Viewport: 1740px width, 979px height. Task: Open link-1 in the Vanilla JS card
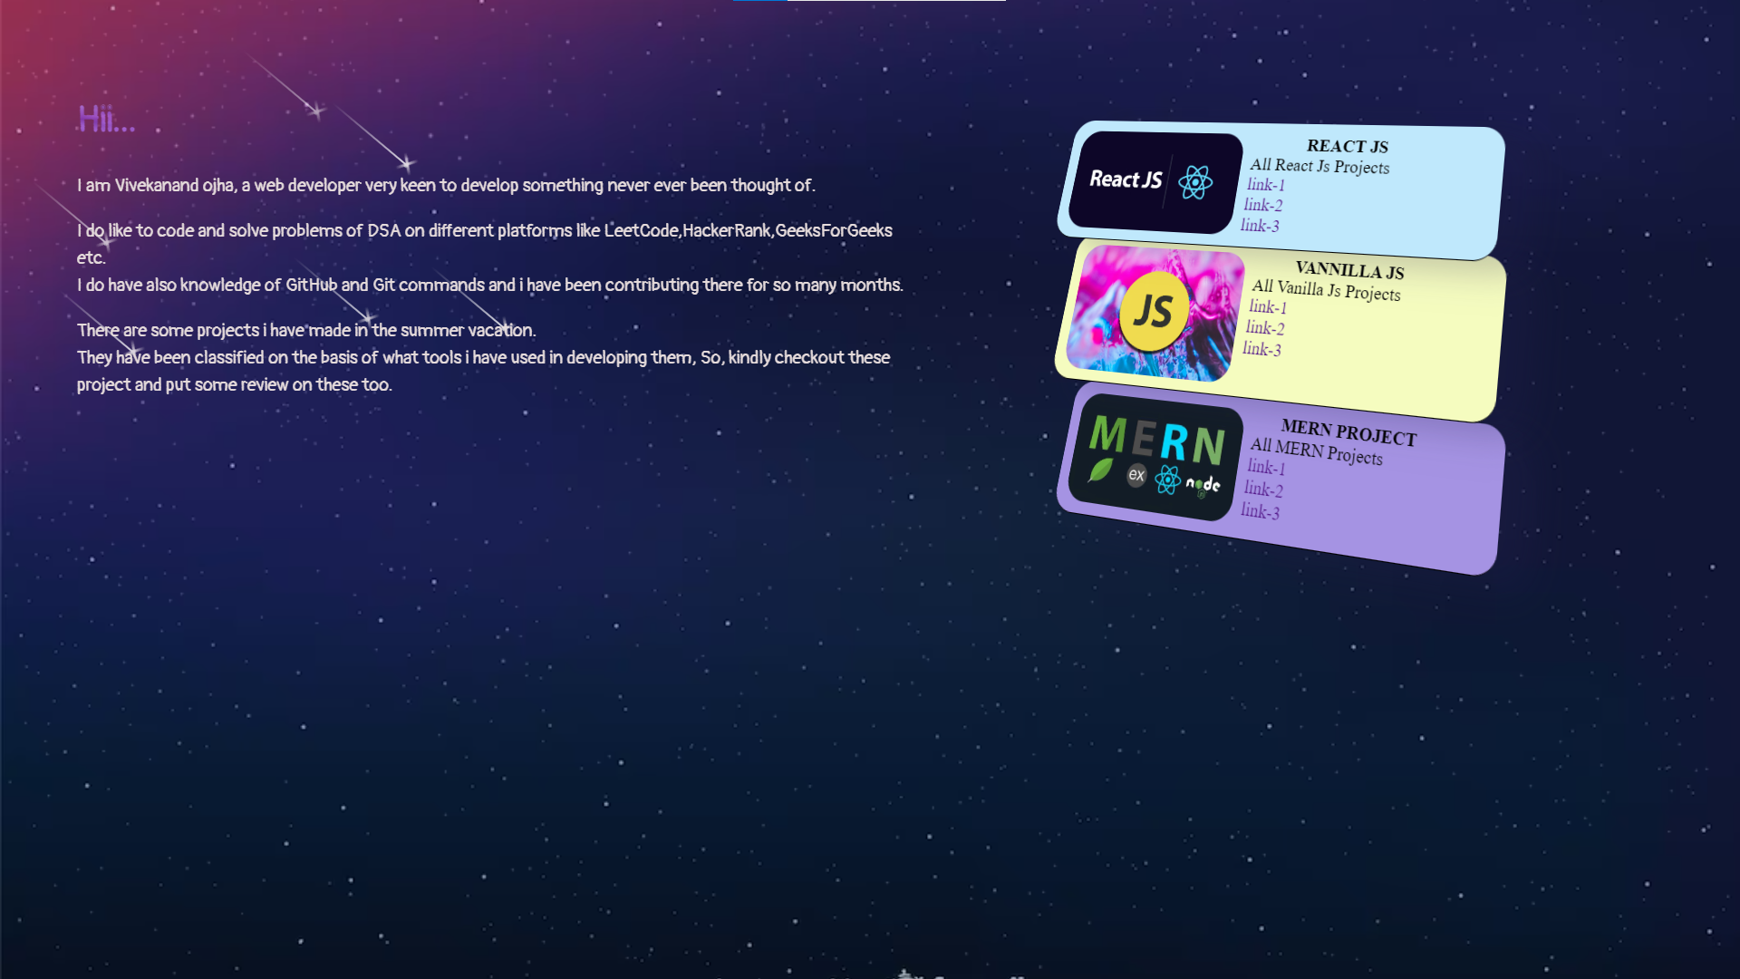(1268, 306)
